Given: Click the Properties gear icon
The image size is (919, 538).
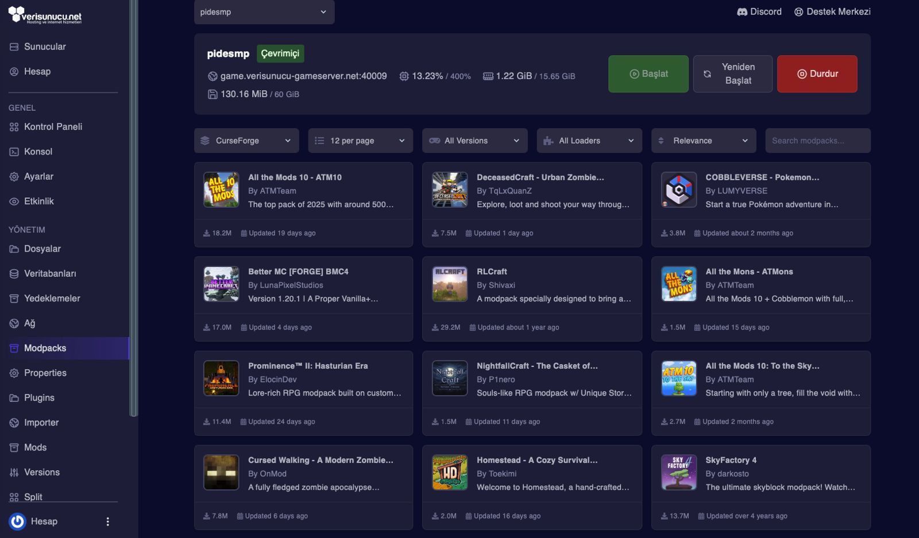Looking at the screenshot, I should (14, 373).
